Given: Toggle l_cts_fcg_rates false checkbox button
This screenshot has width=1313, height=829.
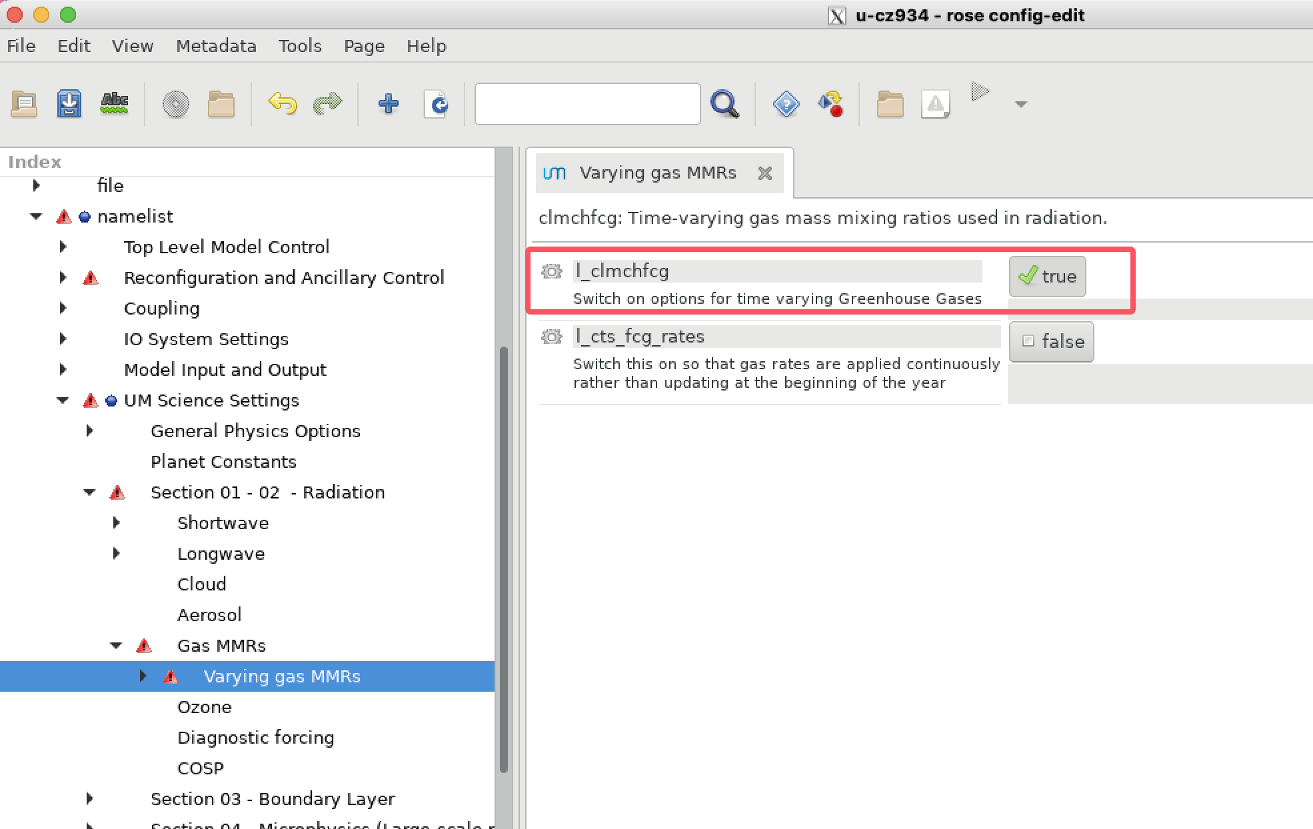Looking at the screenshot, I should point(1051,342).
